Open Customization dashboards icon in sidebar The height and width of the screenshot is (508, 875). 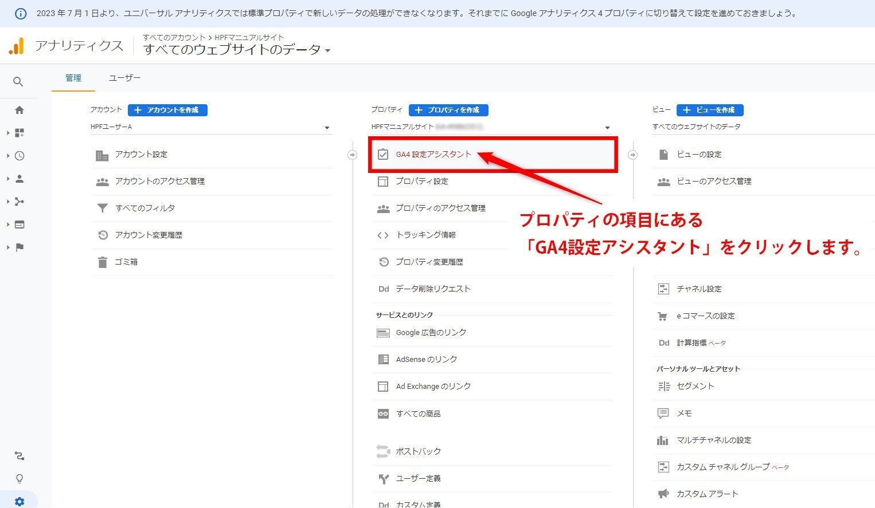[19, 133]
